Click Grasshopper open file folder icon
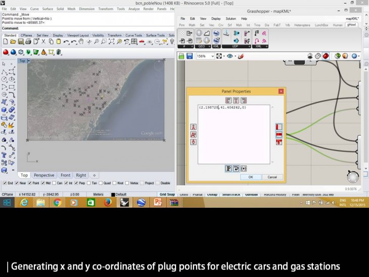The height and width of the screenshot is (277, 369). pos(182,57)
